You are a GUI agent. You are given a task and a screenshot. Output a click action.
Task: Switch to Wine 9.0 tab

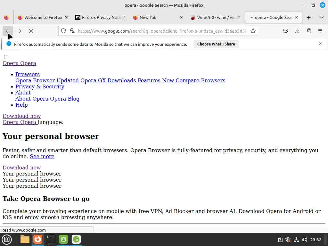coord(216,17)
